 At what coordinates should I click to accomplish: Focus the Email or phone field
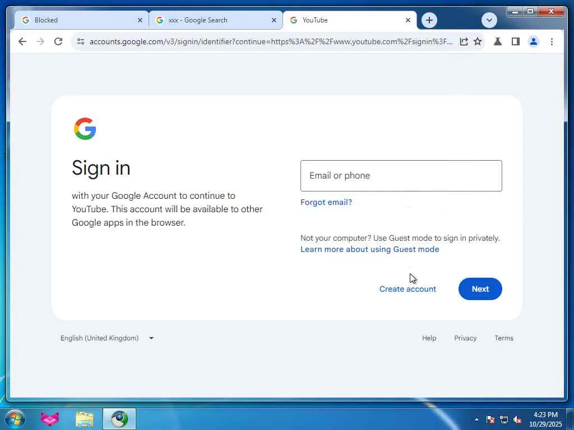(x=401, y=175)
